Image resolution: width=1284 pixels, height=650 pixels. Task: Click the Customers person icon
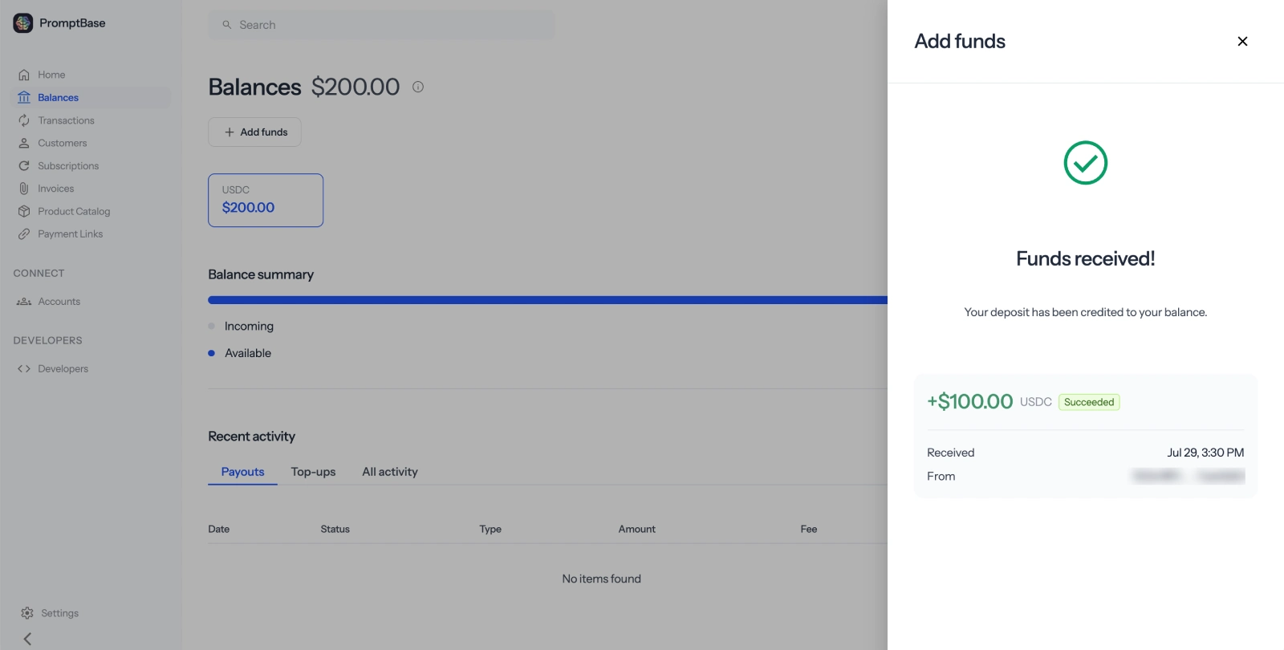point(24,143)
